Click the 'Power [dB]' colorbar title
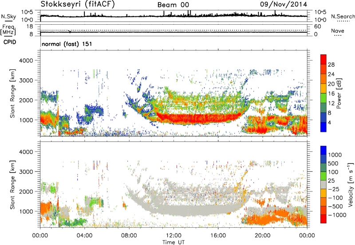355x245 pixels. (339, 93)
